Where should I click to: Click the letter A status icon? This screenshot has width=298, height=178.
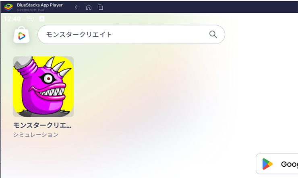(42, 18)
